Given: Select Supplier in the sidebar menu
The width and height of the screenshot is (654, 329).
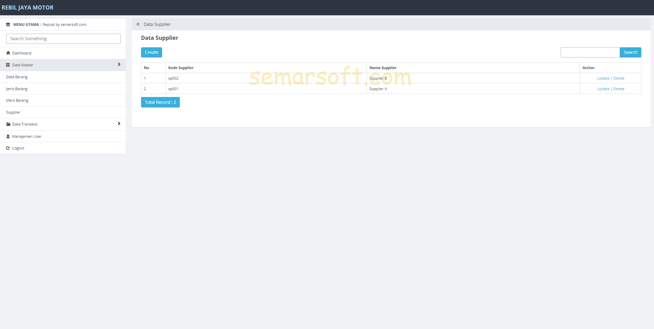Looking at the screenshot, I should [13, 112].
